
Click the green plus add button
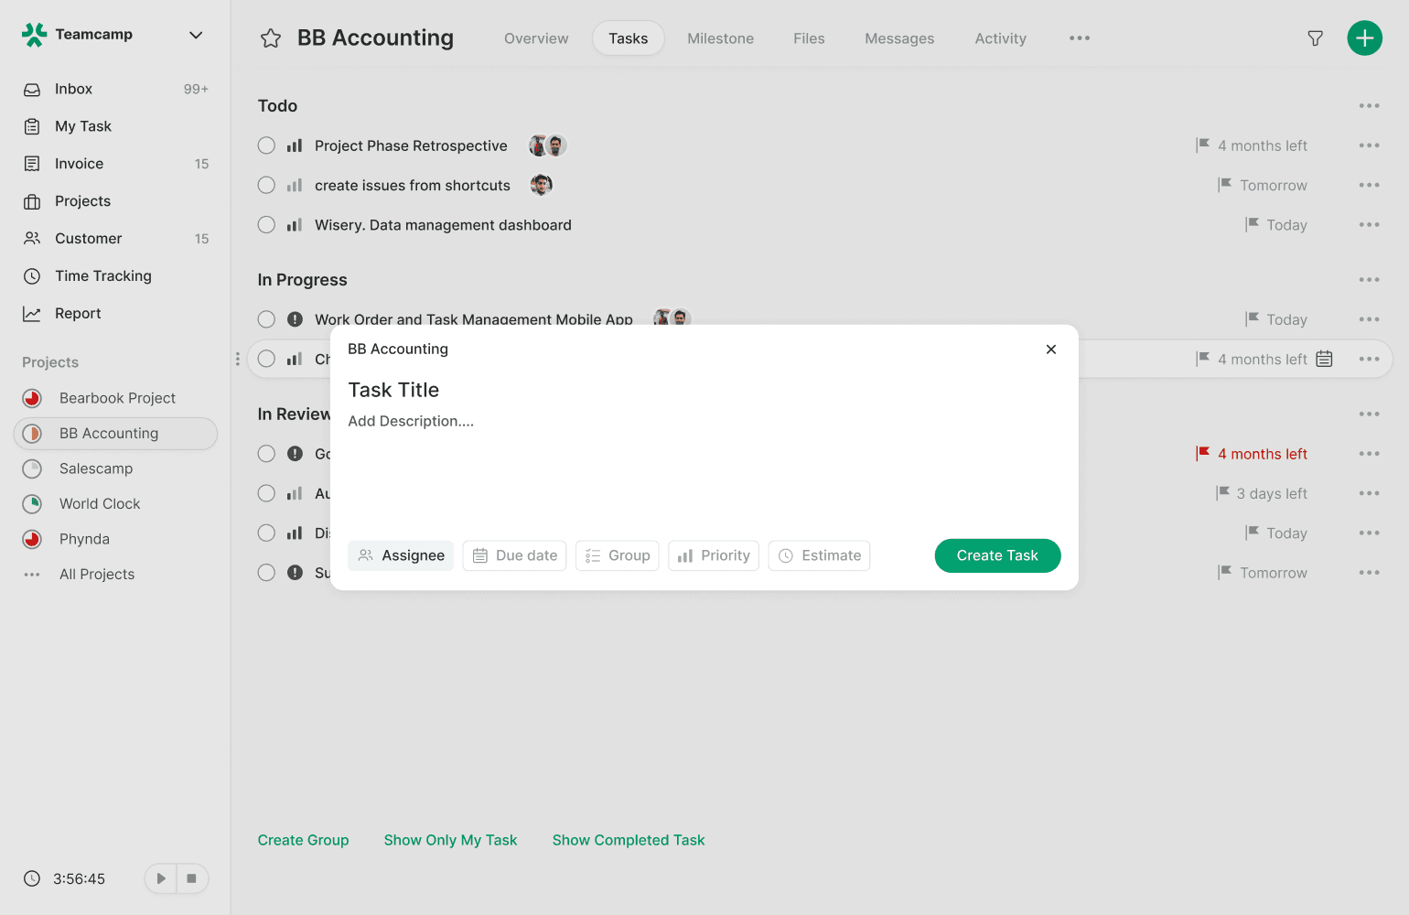click(1364, 38)
